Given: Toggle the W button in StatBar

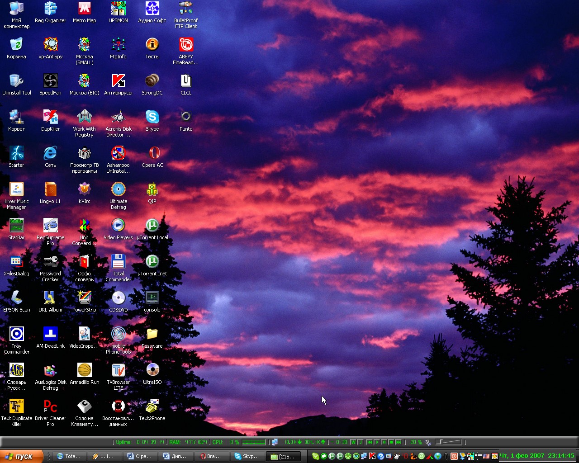Looking at the screenshot, I should (353, 442).
